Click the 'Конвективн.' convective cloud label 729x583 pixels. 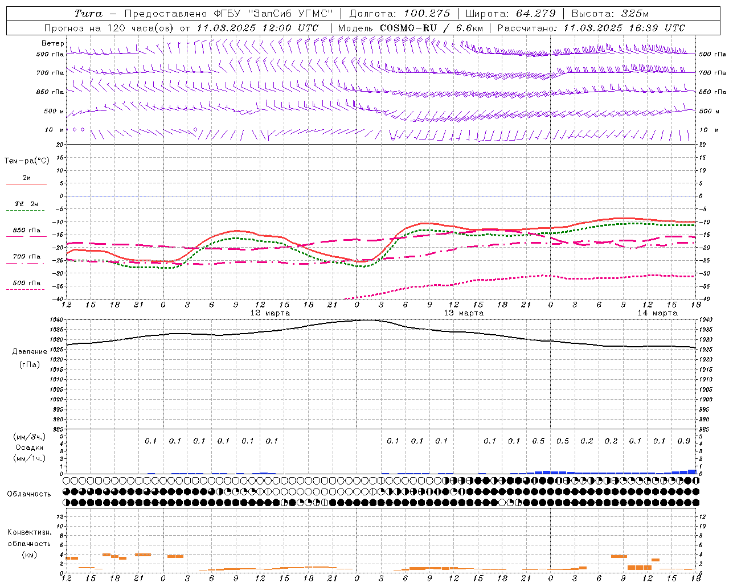(29, 532)
